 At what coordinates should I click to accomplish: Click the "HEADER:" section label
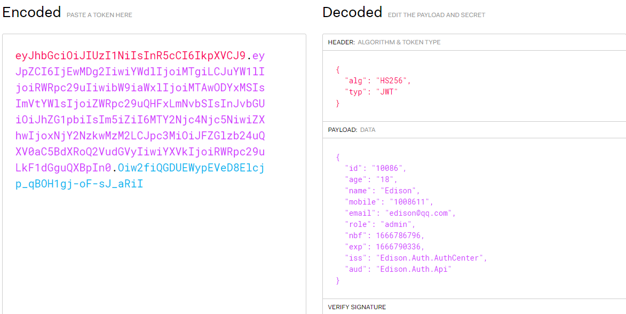pyautogui.click(x=342, y=42)
